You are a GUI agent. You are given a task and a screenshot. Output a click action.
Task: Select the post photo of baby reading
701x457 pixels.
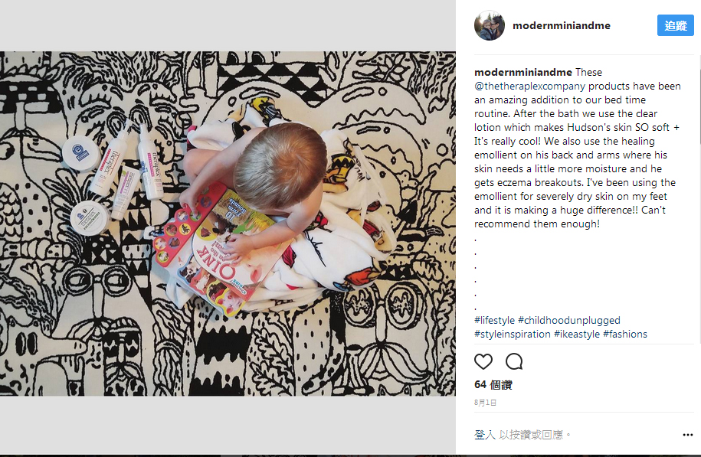click(228, 224)
